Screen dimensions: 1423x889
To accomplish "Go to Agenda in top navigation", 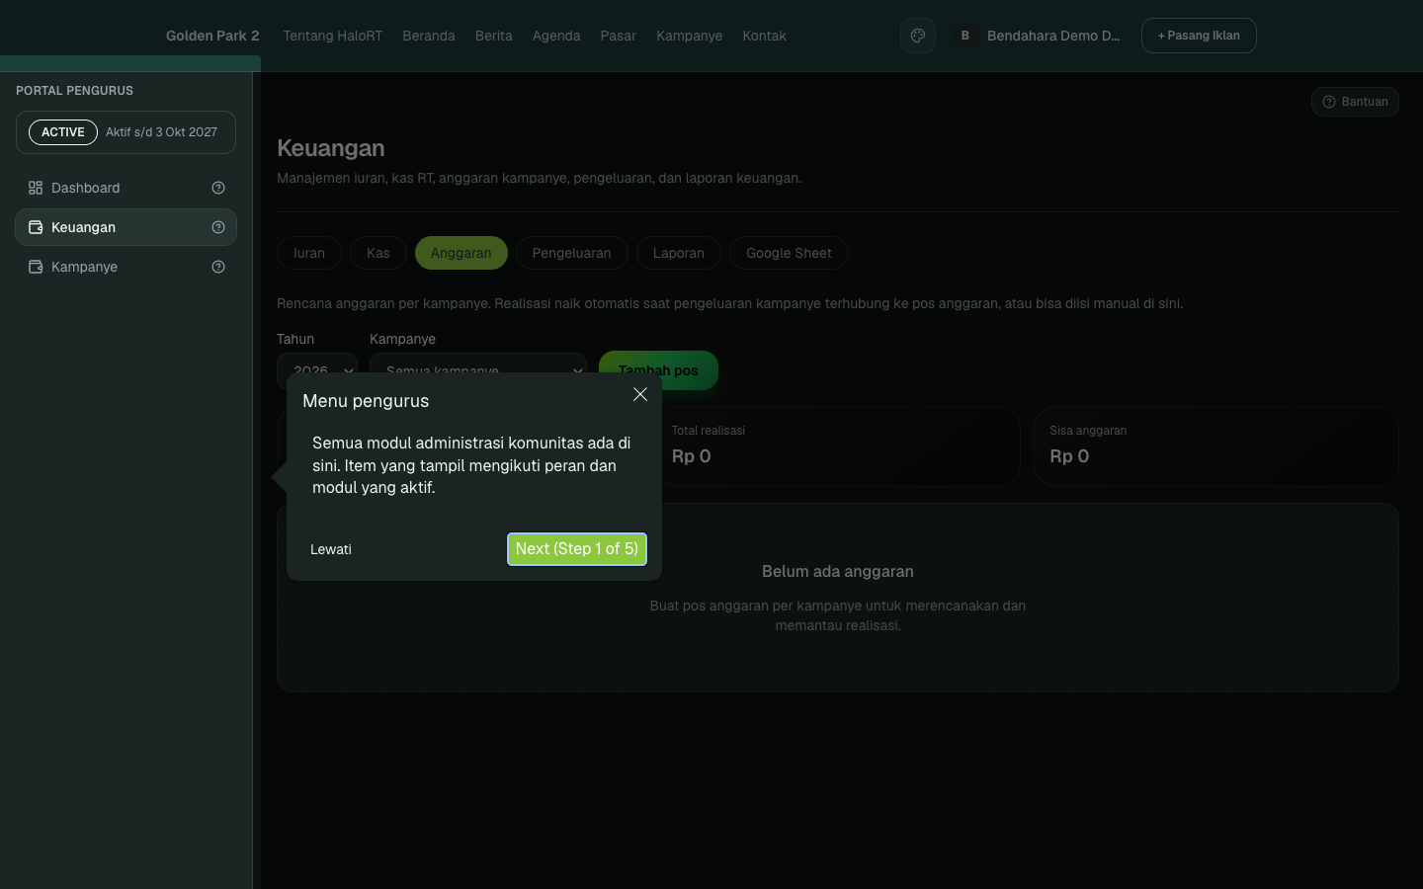I will pyautogui.click(x=556, y=36).
